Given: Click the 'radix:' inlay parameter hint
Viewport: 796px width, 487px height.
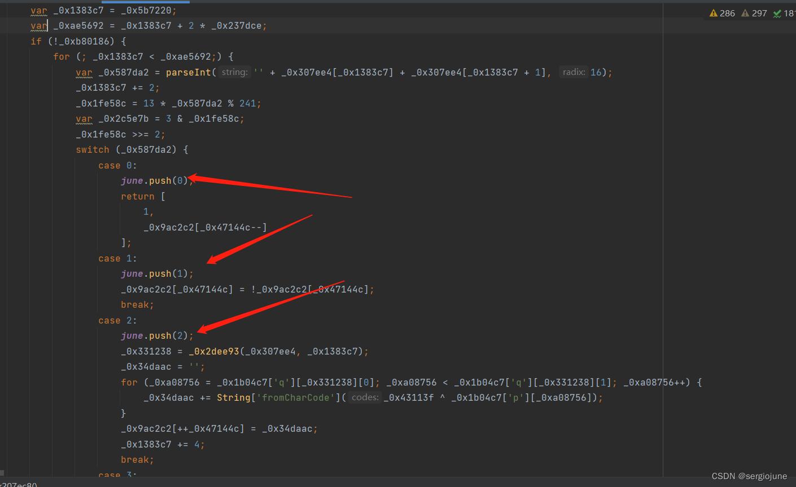Looking at the screenshot, I should 574,72.
